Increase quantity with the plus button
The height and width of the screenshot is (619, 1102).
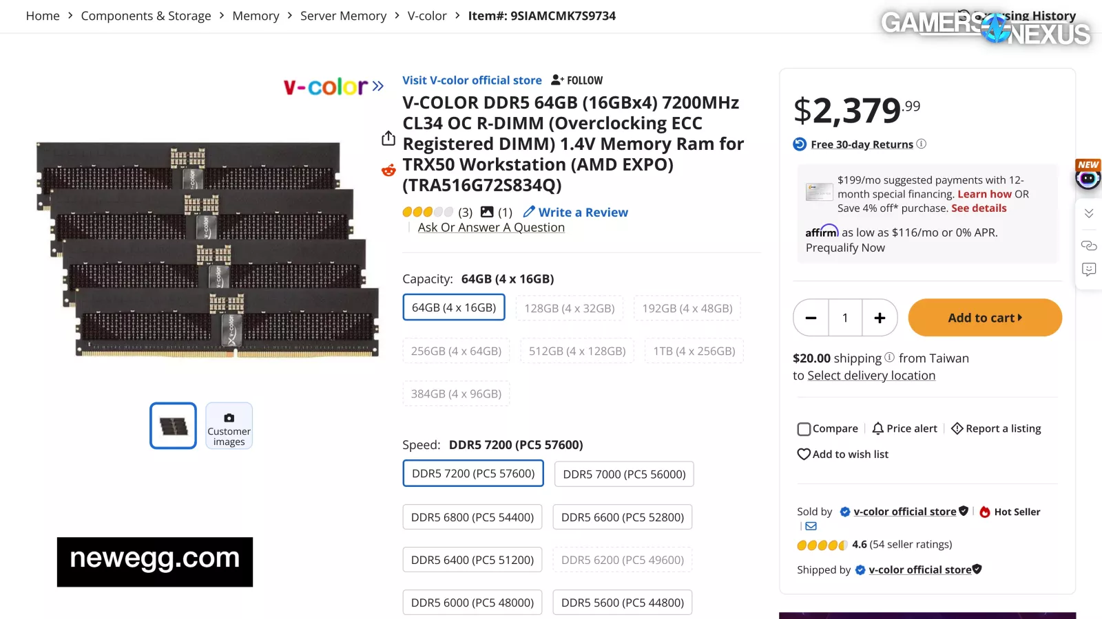point(880,318)
